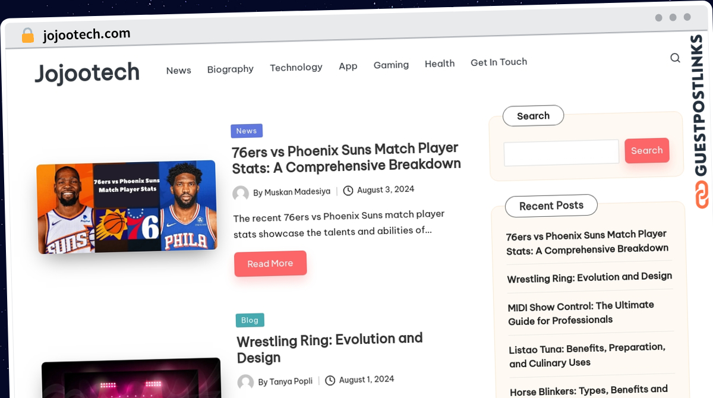Click the Jojootech site logo
The image size is (713, 398).
87,74
